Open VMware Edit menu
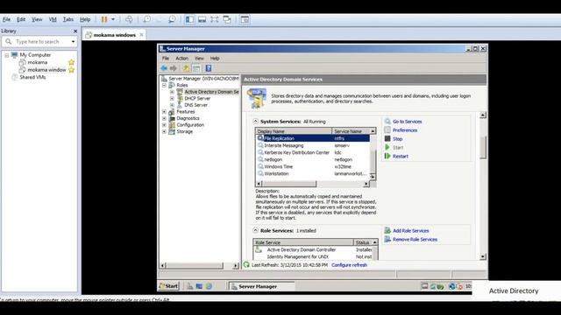Image resolution: width=561 pixels, height=315 pixels. [21, 19]
